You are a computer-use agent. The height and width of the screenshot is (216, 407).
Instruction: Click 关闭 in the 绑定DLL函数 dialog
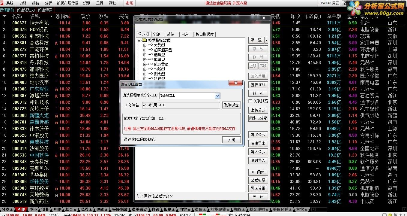pos(231,140)
